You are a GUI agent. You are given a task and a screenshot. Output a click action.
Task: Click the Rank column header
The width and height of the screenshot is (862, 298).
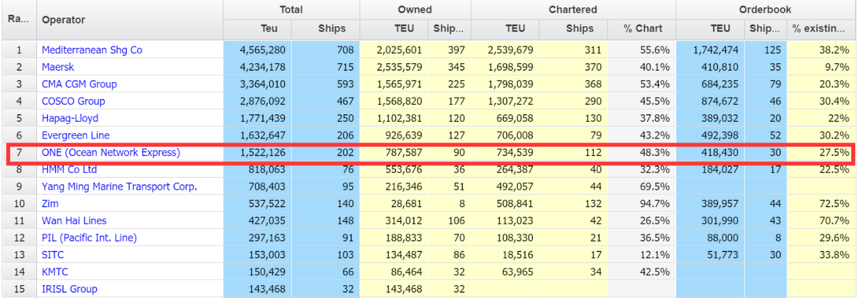point(18,20)
